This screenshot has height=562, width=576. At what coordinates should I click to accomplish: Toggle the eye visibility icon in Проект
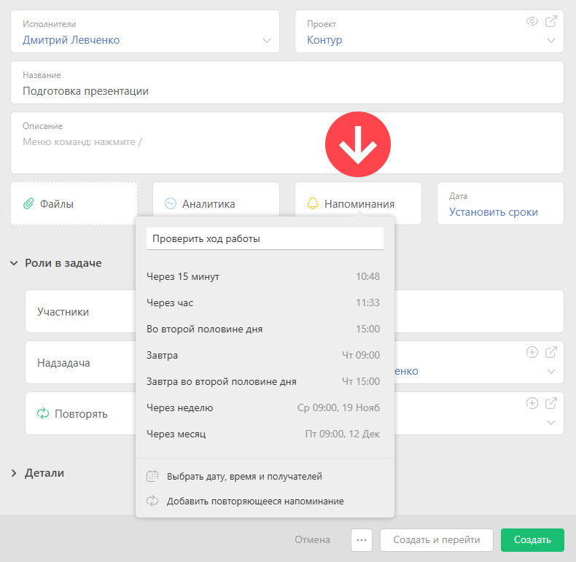pyautogui.click(x=532, y=21)
